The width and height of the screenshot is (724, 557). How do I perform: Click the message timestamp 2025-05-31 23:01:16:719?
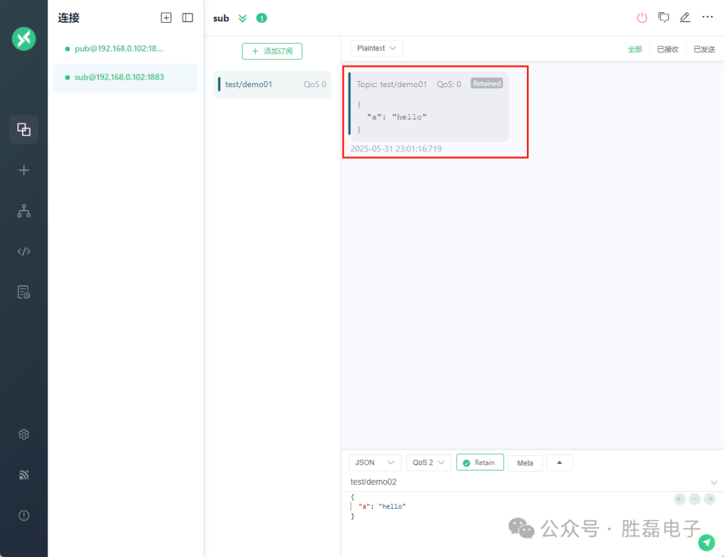(x=396, y=149)
